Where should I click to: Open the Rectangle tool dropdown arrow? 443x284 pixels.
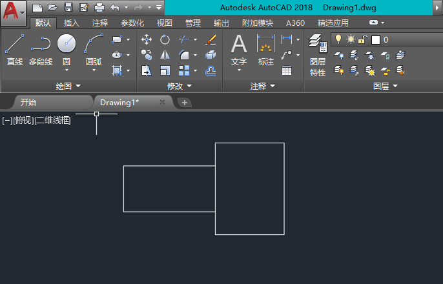coord(129,39)
